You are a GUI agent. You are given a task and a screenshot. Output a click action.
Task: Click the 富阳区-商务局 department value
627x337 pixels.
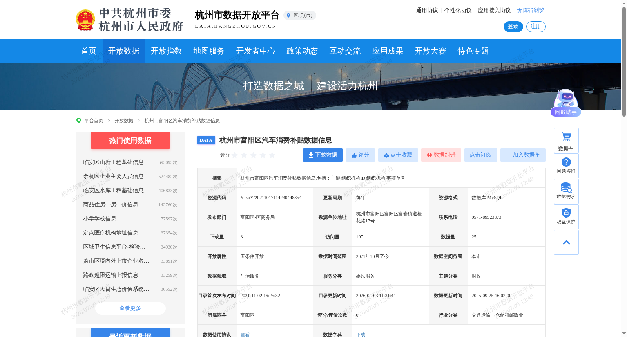pos(257,217)
